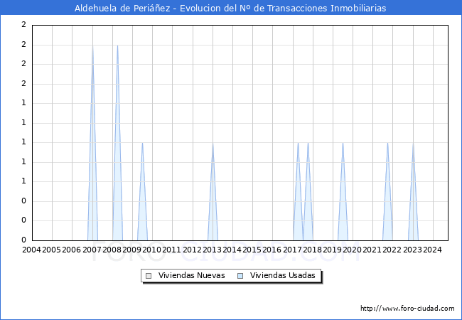Screen dimensions: 462x320
Task: Click the 2012 x-axis label
Action: pyautogui.click(x=192, y=250)
